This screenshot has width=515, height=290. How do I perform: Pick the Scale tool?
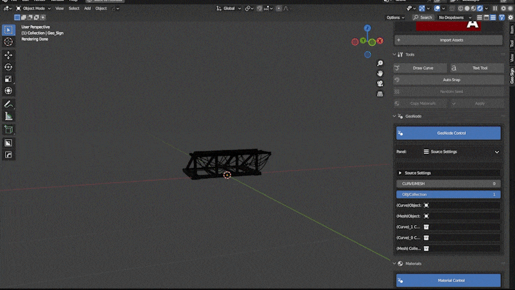(x=9, y=79)
